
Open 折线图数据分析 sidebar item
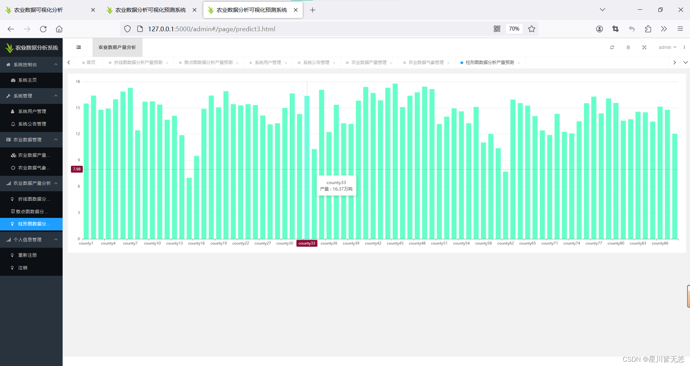[31, 199]
